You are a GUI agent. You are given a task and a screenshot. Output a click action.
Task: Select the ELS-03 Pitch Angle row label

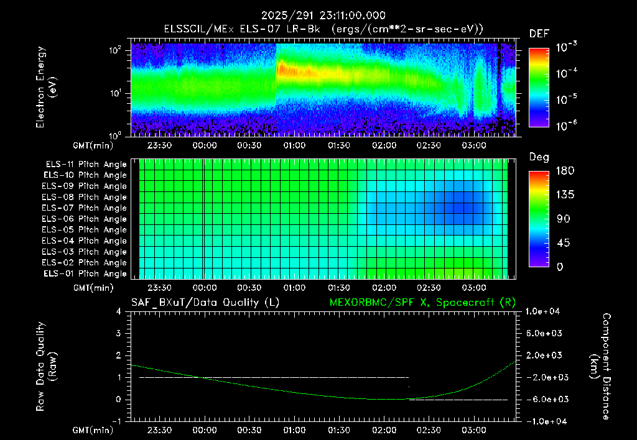point(85,252)
